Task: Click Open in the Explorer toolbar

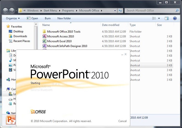Action: (x=32, y=18)
